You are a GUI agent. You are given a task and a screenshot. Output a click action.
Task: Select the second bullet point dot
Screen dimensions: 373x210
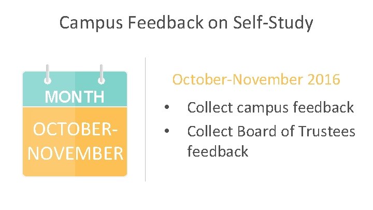click(x=167, y=131)
